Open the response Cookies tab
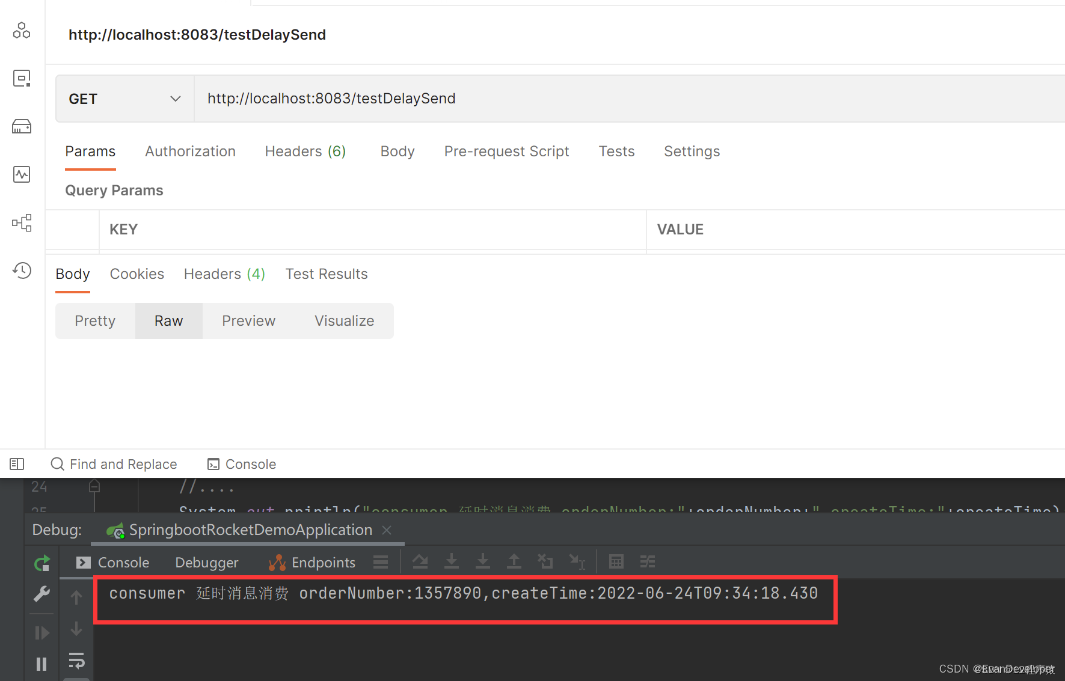Image resolution: width=1065 pixels, height=681 pixels. (137, 274)
